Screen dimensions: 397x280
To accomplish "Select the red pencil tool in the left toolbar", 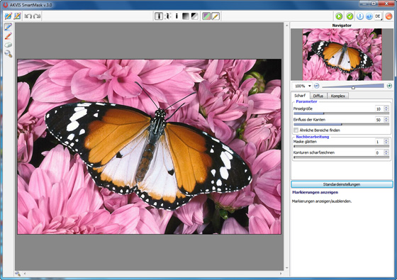I will pos(8,36).
